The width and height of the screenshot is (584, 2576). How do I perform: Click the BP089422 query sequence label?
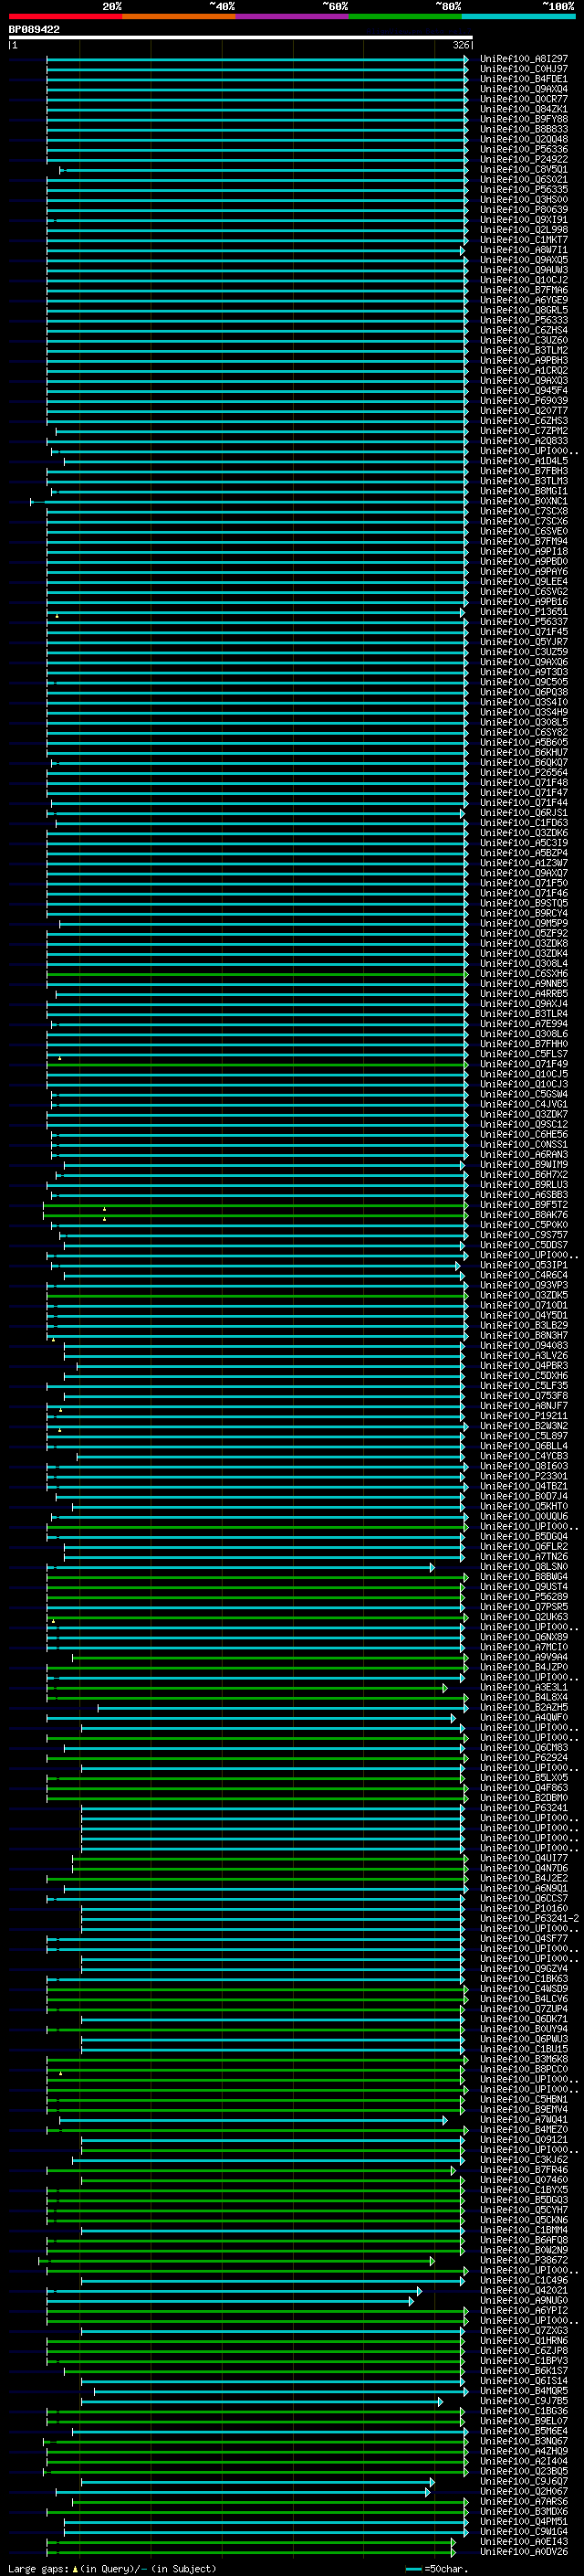coord(34,30)
